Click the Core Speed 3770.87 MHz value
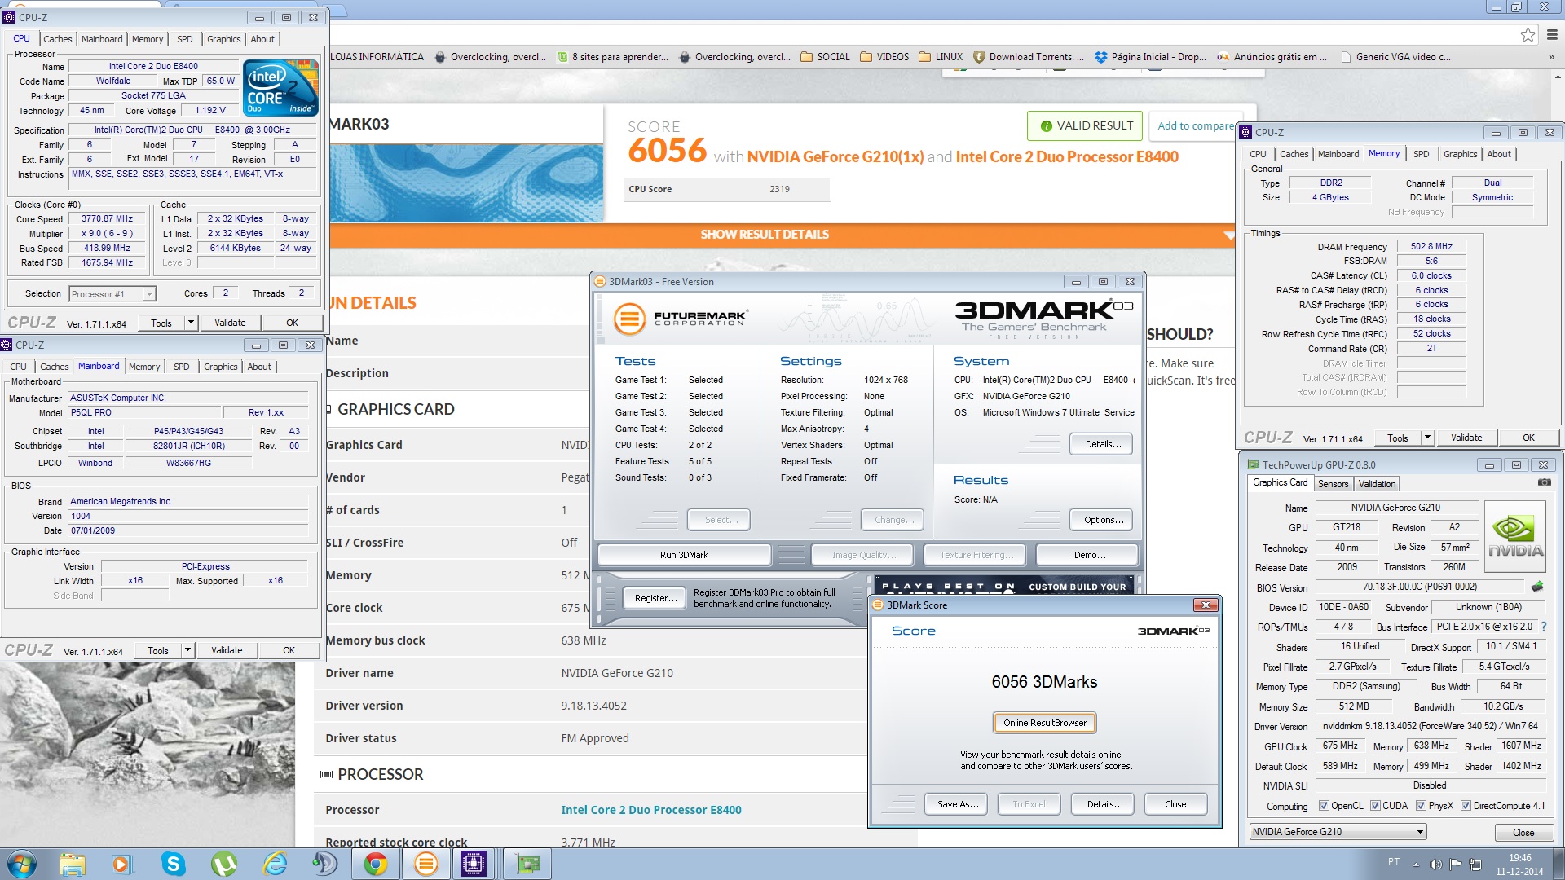1565x880 pixels. click(x=107, y=219)
